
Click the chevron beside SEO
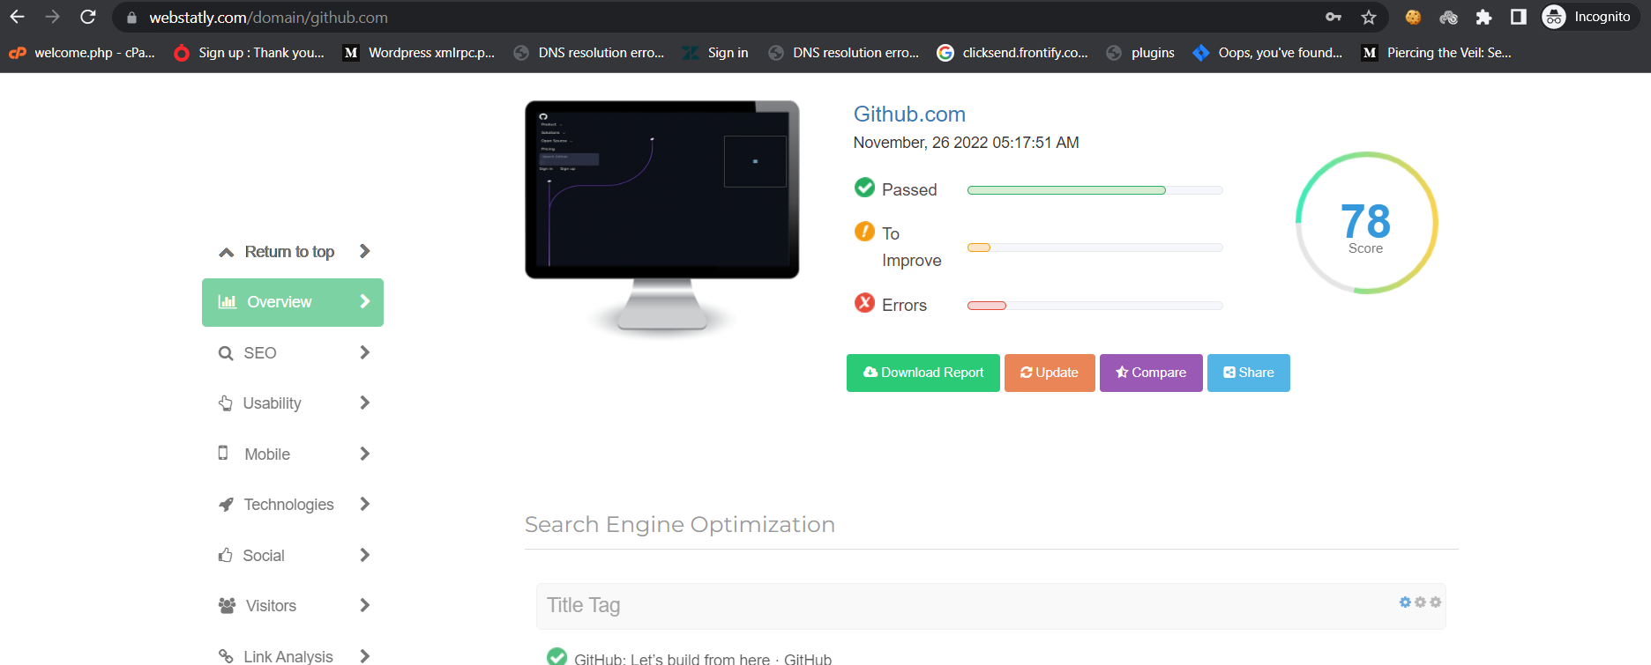point(365,352)
